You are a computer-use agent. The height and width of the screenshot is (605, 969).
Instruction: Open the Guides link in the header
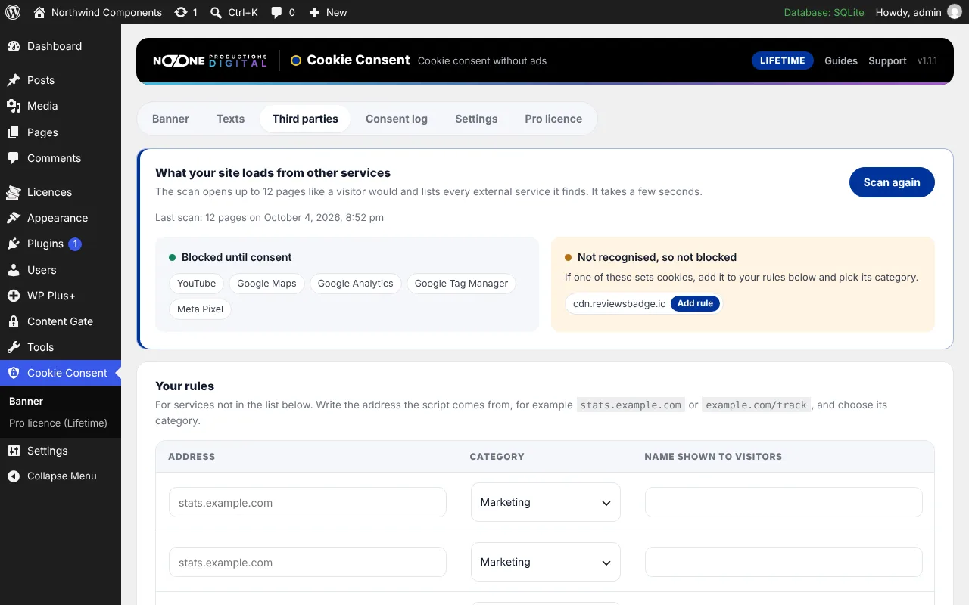point(841,60)
